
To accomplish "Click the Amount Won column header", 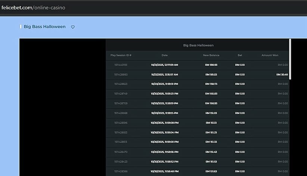I will click(270, 55).
